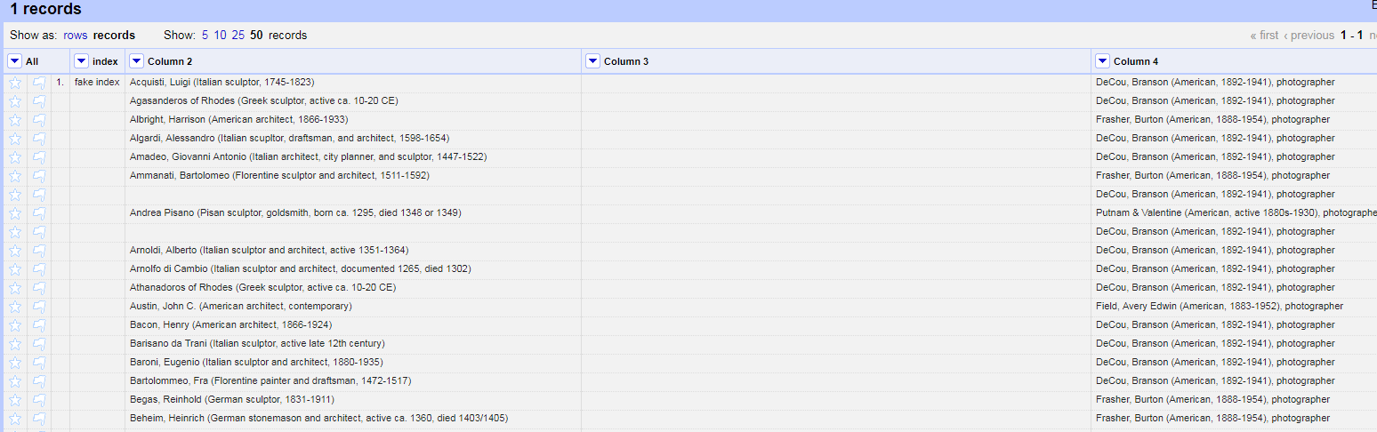Star the Arnoldi, Alberto row
The image size is (1377, 432).
coord(15,251)
